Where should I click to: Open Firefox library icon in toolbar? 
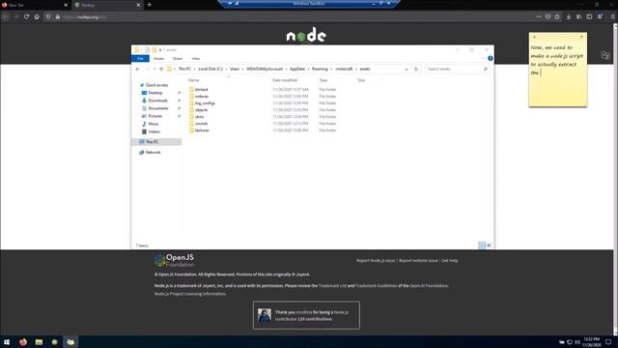[578, 17]
